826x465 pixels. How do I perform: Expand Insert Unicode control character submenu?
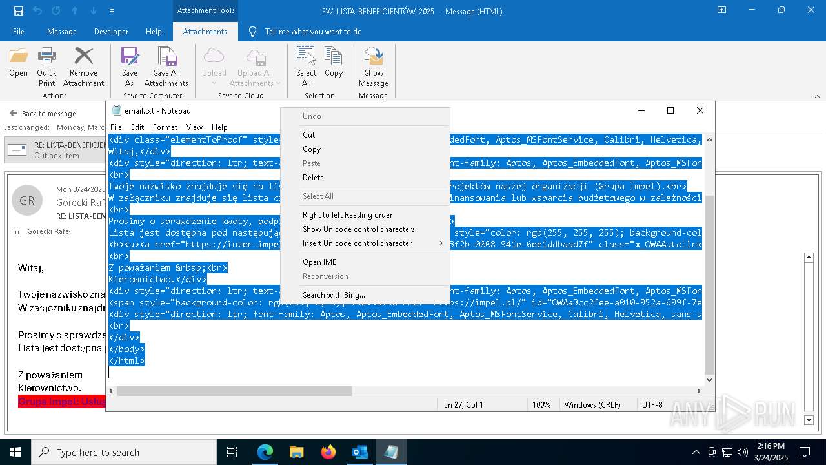pos(365,243)
